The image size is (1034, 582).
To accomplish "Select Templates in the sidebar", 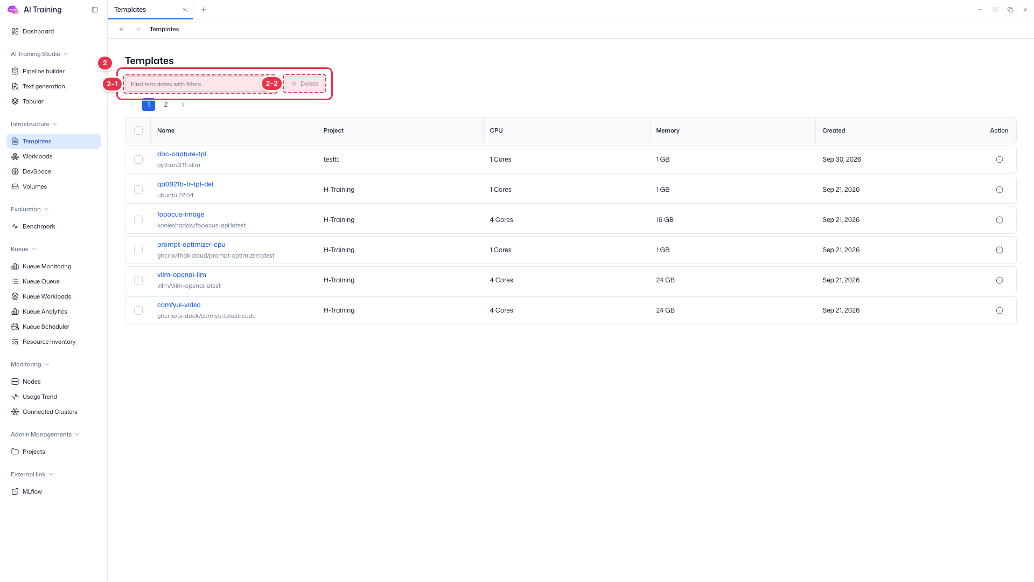I will [x=53, y=141].
